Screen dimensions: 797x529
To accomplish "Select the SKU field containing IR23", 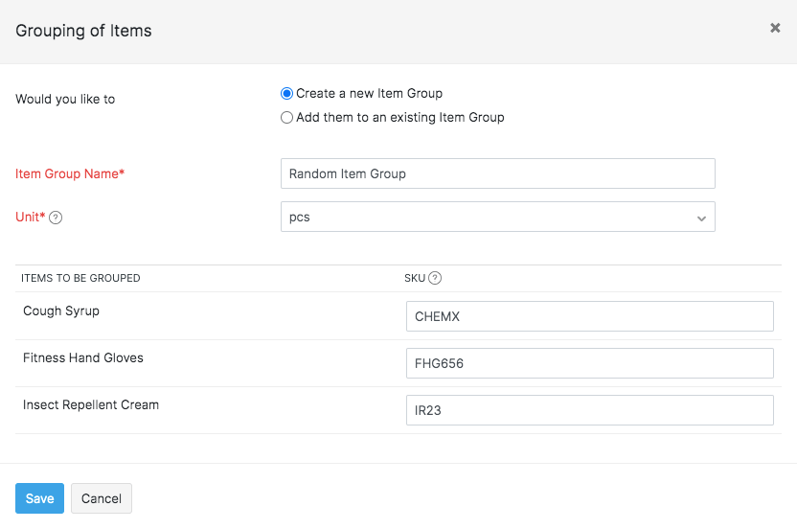I will click(589, 410).
